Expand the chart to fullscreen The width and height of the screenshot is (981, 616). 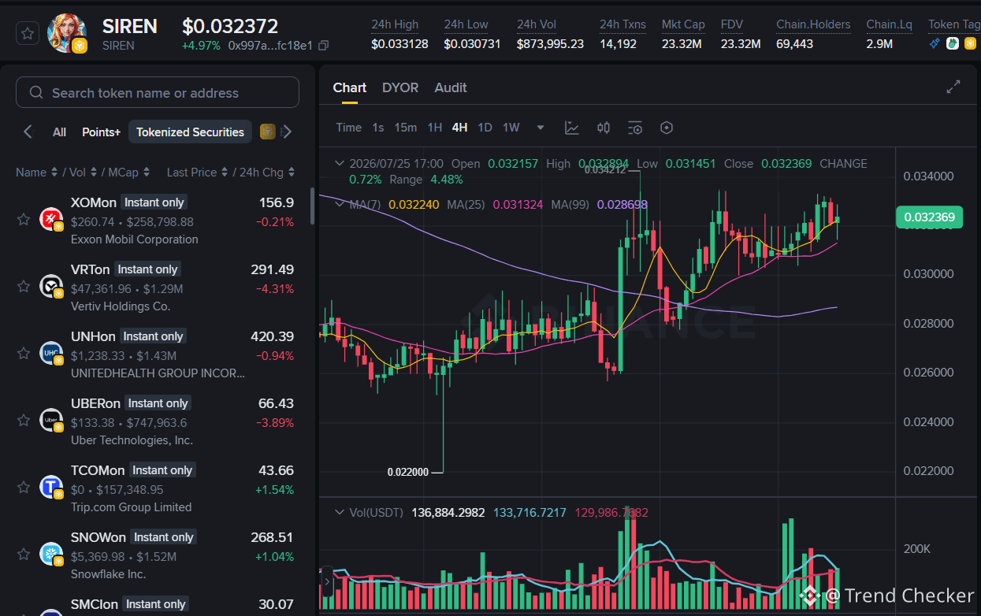[x=953, y=87]
